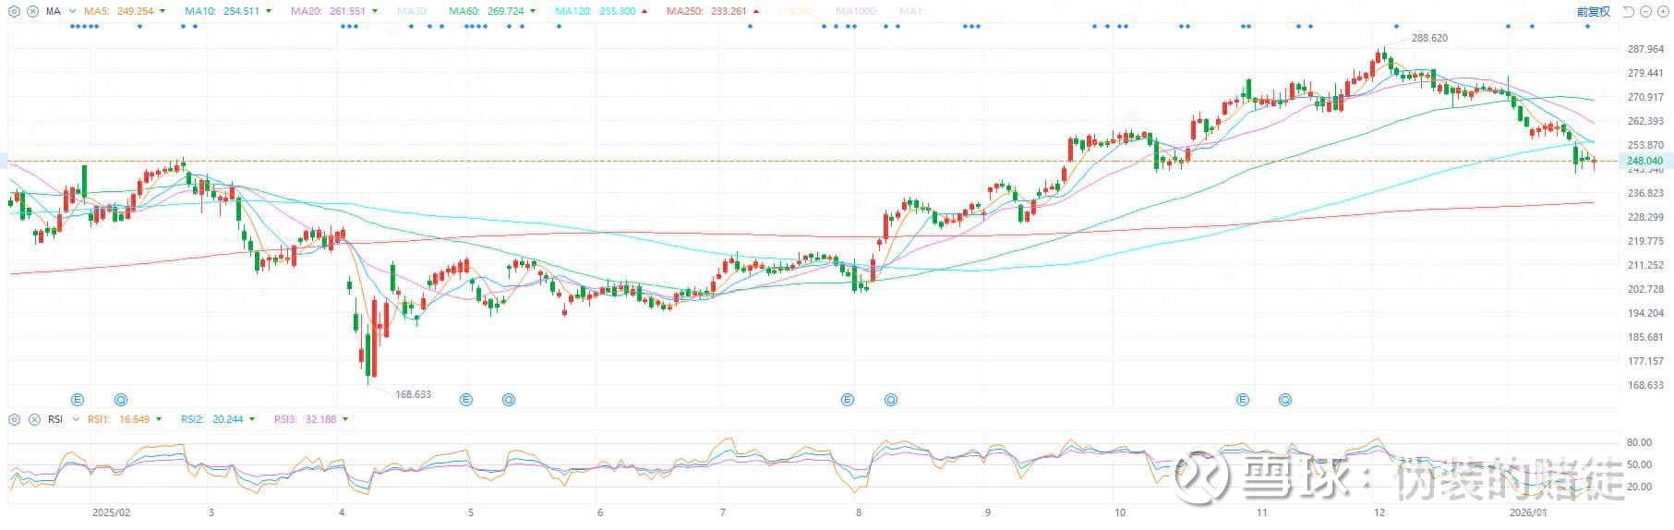Screen dimensions: 1674x530
Task: Enable the faded MA500 line legend
Action: [798, 11]
